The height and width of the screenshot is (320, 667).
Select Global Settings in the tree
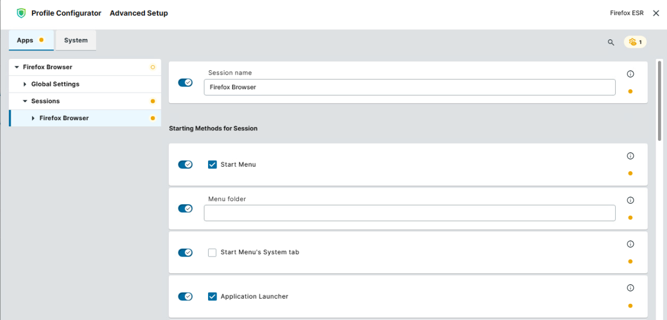click(x=85, y=84)
